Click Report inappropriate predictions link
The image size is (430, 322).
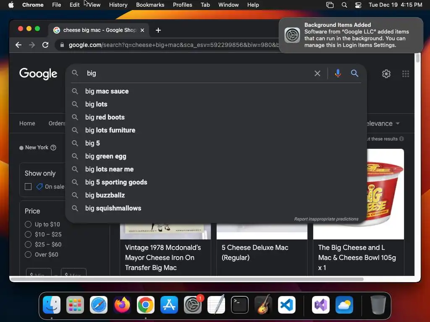pyautogui.click(x=326, y=219)
